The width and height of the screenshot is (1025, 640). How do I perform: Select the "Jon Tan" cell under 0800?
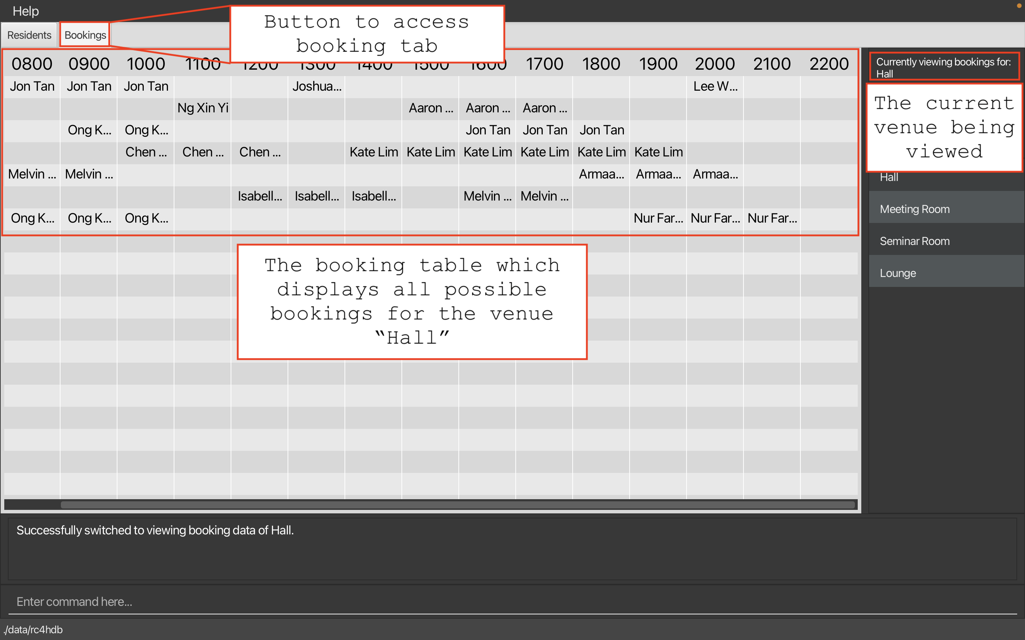click(x=32, y=86)
